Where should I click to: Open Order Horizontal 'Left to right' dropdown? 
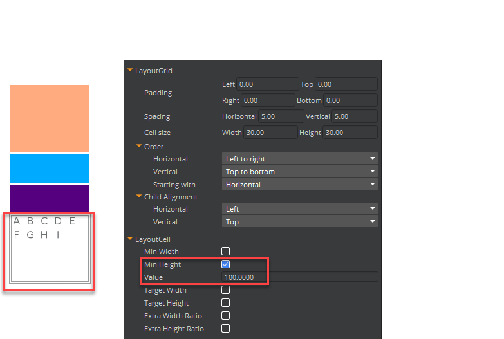(x=299, y=159)
